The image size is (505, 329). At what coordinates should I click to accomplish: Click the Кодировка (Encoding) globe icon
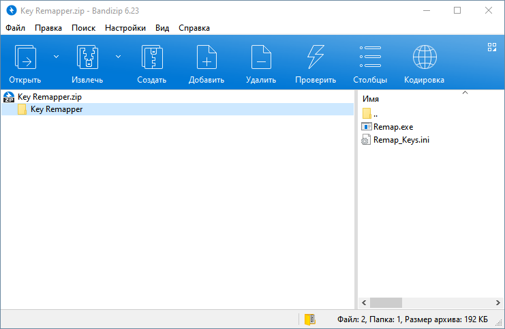424,58
